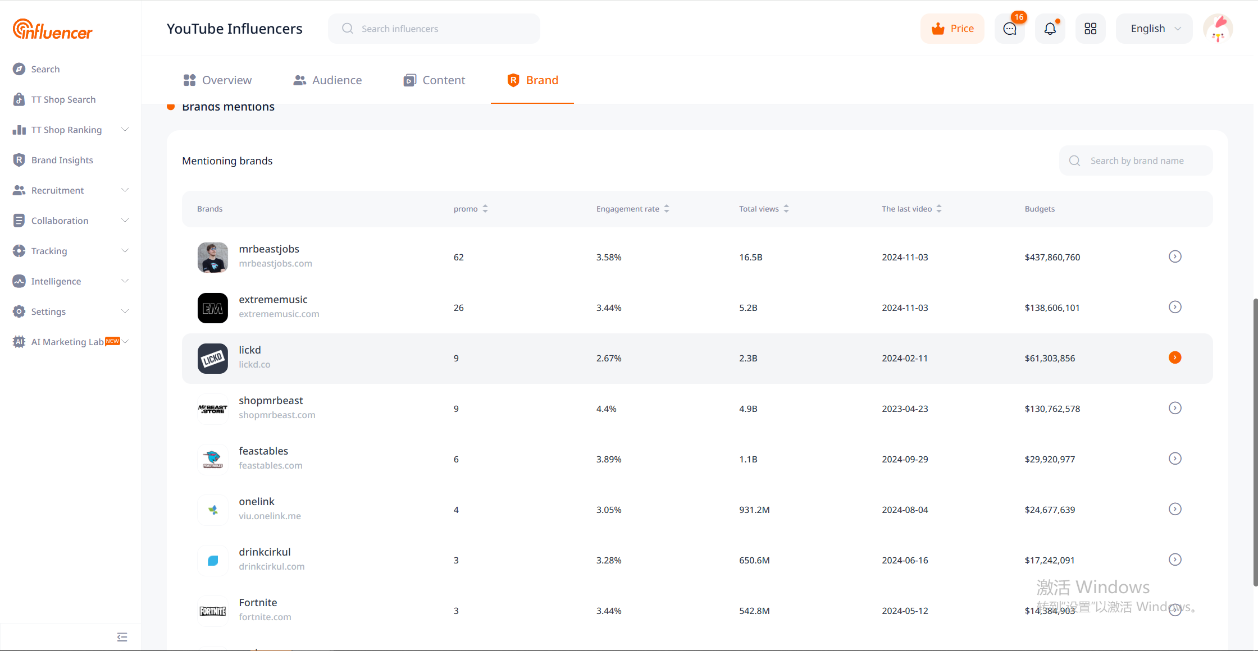Click the notification bell icon
Viewport: 1258px width, 651px height.
1050,29
